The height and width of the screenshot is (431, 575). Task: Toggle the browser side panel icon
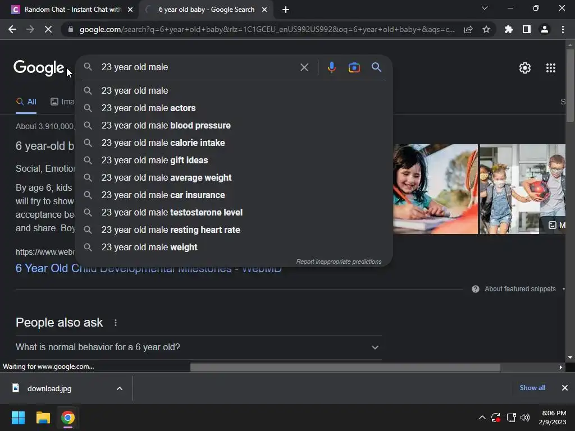pyautogui.click(x=527, y=29)
